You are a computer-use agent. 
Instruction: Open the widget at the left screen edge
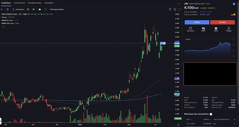(x=0, y=121)
